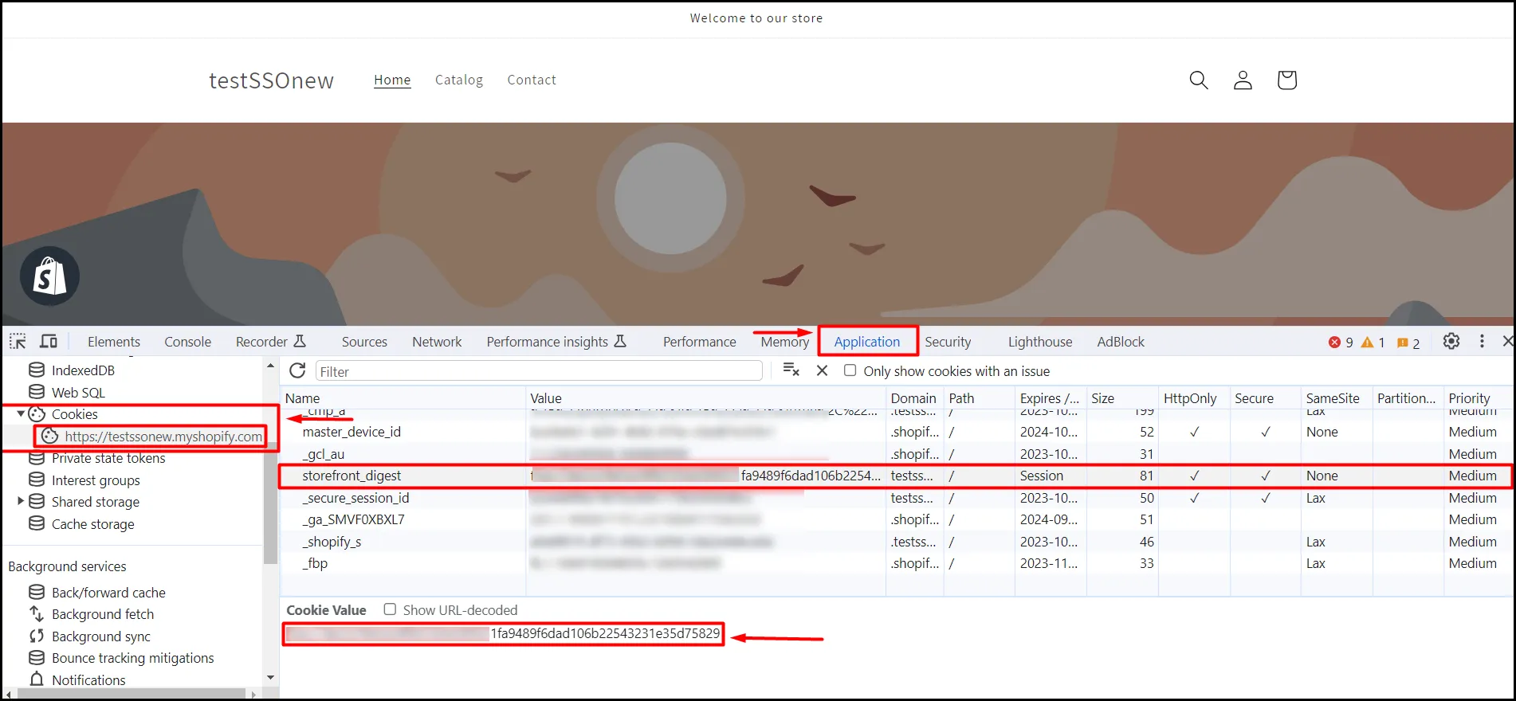The height and width of the screenshot is (701, 1516).
Task: Select the master_device_id cookie row
Action: tap(896, 432)
